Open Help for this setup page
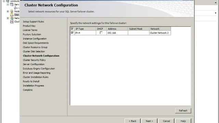The height and width of the screenshot is (123, 219). point(183,121)
